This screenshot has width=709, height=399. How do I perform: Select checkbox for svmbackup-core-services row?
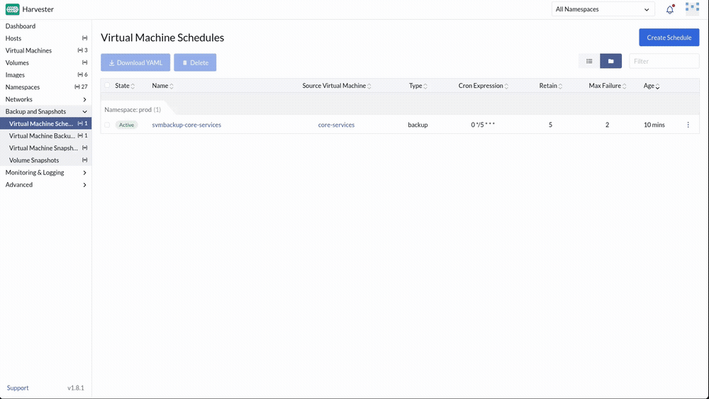[x=107, y=125]
